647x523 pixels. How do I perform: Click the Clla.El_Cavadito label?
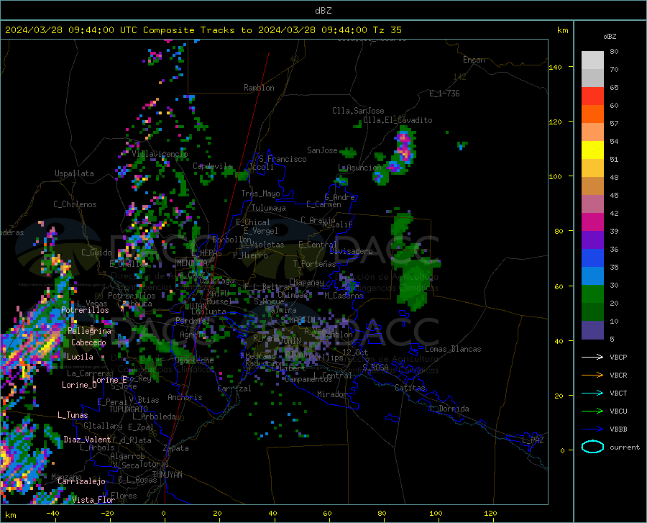pos(398,120)
